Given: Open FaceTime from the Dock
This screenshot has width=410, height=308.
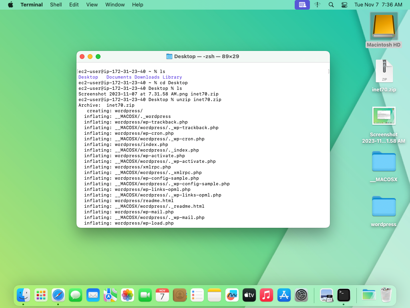Looking at the screenshot, I should pos(145,295).
